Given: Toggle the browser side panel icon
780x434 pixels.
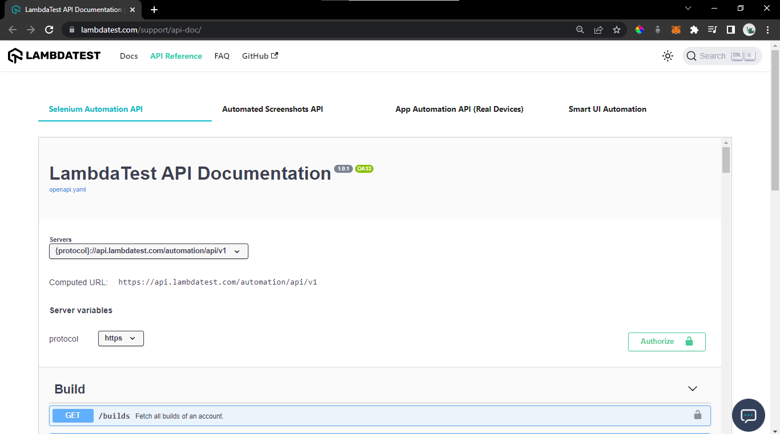Looking at the screenshot, I should coord(731,30).
